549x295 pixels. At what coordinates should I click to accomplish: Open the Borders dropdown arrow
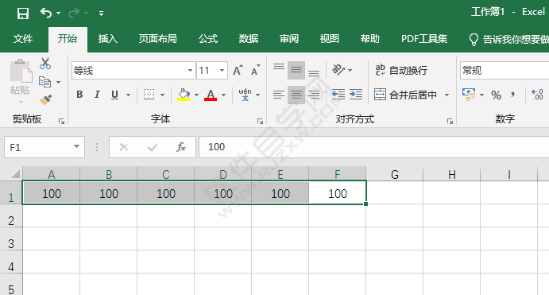[162, 95]
